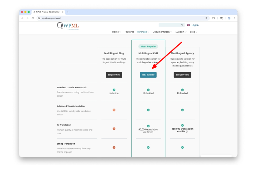Expand the Documentation dropdown menu
The height and width of the screenshot is (169, 253).
pos(162,32)
